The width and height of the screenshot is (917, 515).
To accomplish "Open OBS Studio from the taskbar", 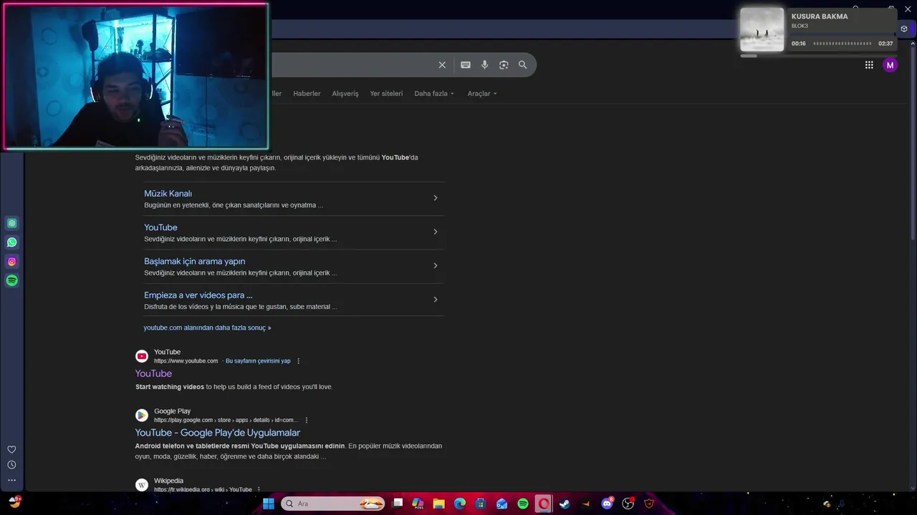I will pyautogui.click(x=628, y=504).
